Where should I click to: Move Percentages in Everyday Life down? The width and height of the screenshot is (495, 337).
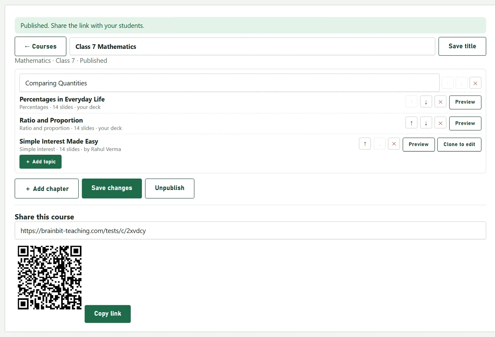(x=426, y=102)
